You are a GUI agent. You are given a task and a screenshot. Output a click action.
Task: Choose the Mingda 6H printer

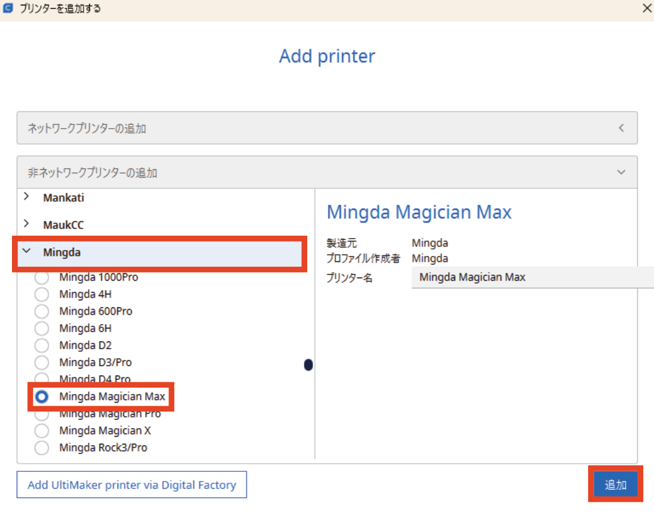click(x=42, y=328)
